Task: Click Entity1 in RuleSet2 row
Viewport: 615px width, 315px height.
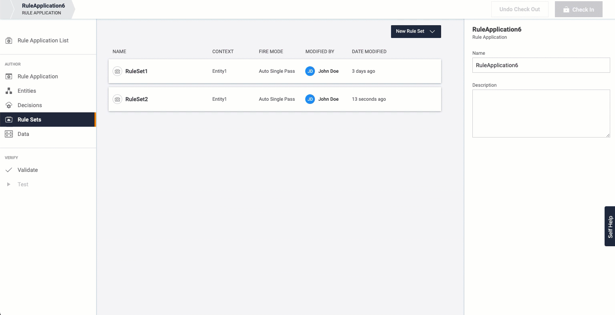Action: click(x=220, y=99)
